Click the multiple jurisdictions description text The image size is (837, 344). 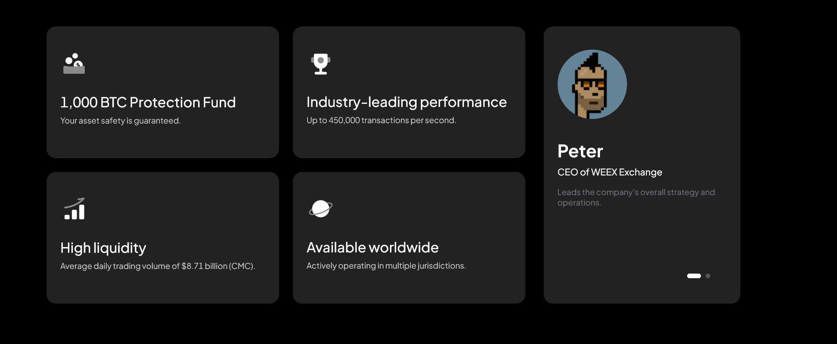pyautogui.click(x=386, y=266)
